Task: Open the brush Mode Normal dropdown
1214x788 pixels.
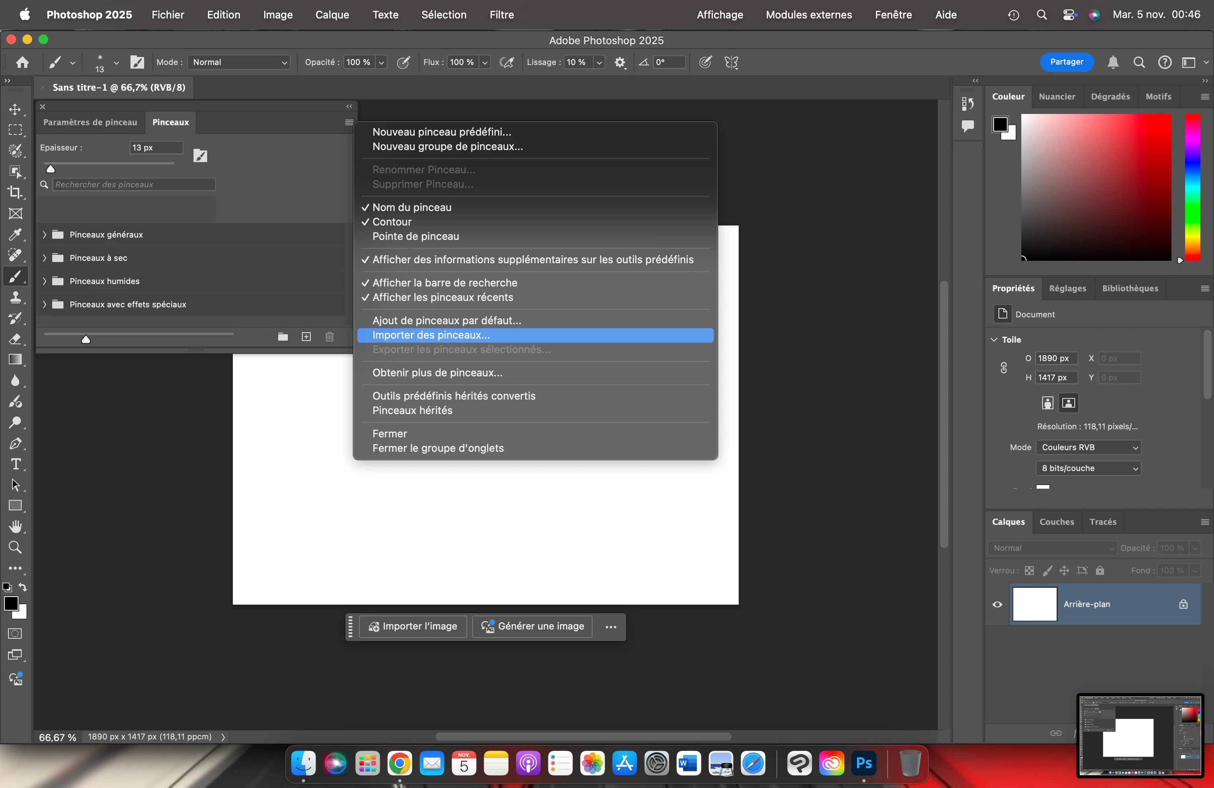Action: point(239,63)
